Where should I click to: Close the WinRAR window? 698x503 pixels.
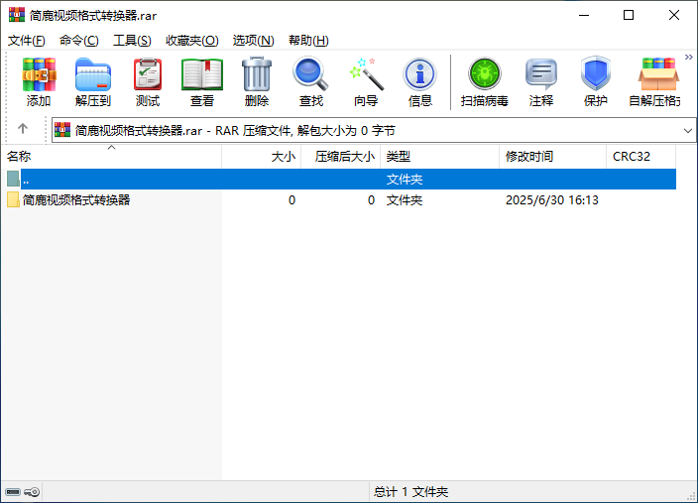(674, 15)
